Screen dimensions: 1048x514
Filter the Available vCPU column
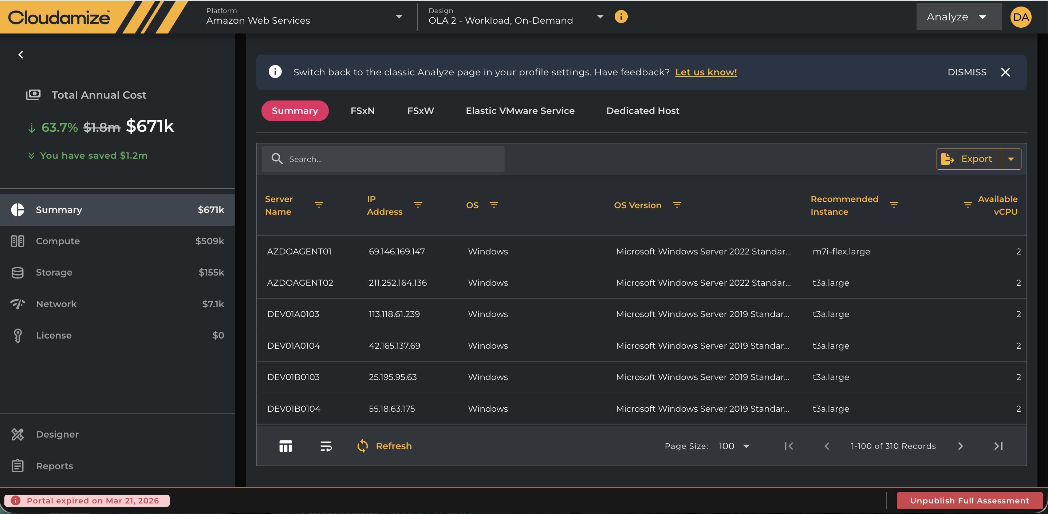tap(968, 205)
